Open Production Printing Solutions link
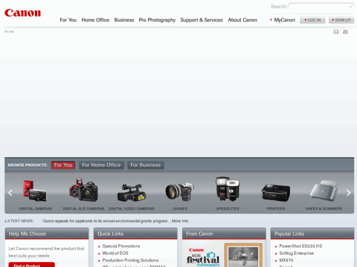Viewport: 357px width, 267px height. pyautogui.click(x=131, y=260)
